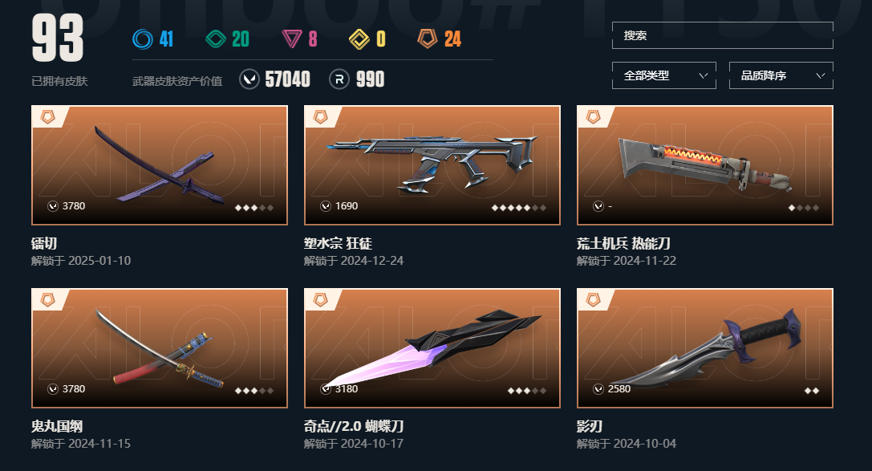Screen dimensions: 872x471
Task: Click the chevron arrow of 品质降序 dropdown
Action: (821, 75)
